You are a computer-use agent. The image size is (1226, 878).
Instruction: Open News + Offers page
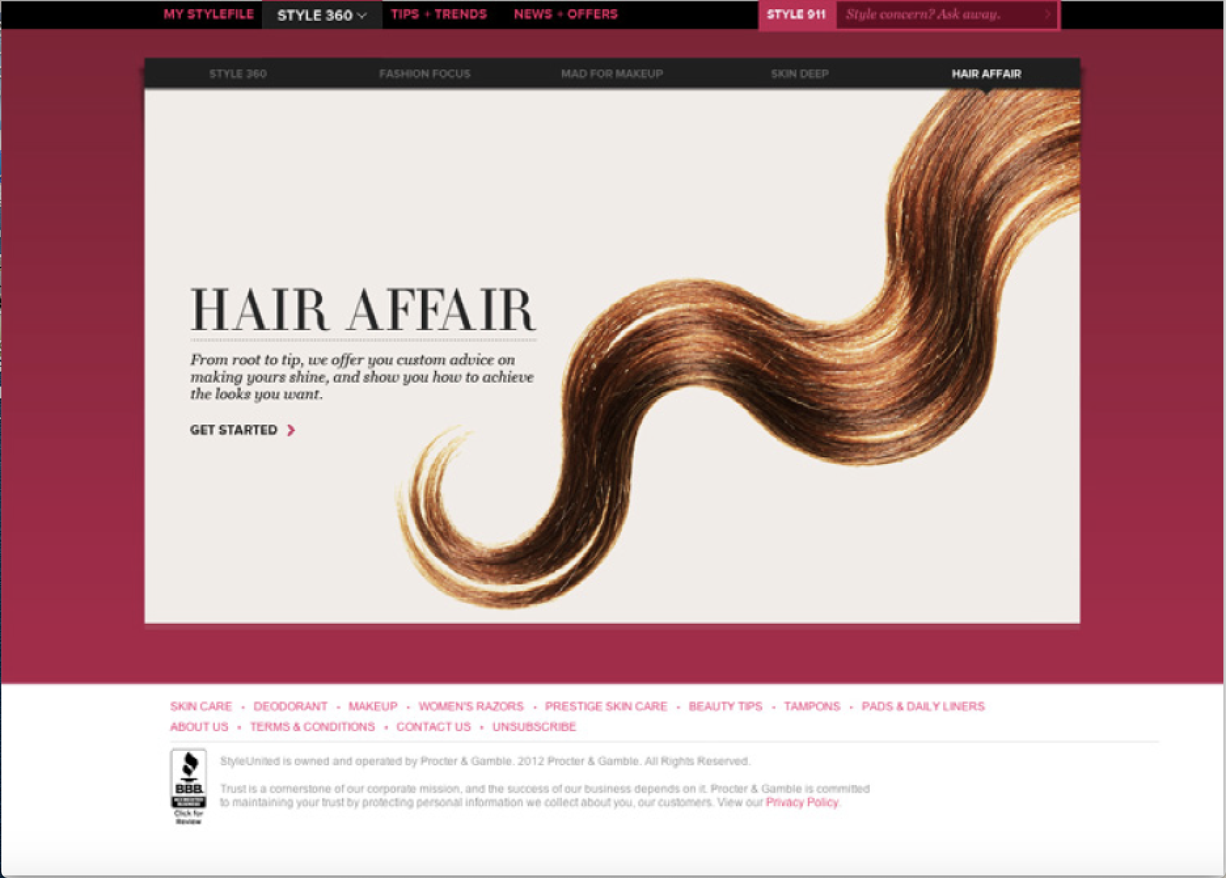566,14
